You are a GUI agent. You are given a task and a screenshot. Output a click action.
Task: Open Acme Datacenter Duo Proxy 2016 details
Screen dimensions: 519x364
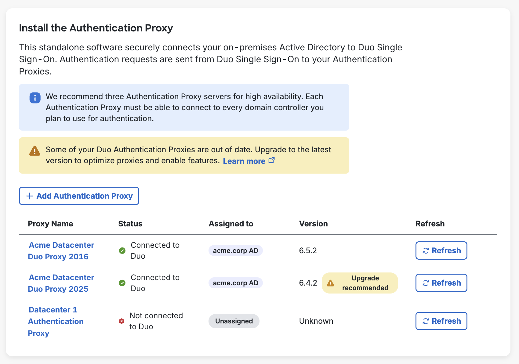61,250
